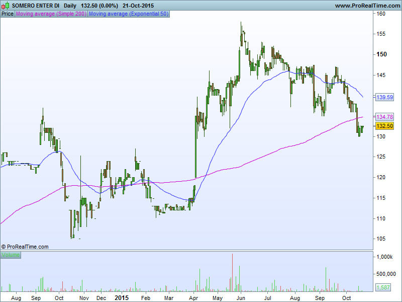Screen dimensions: 402x302
Task: Click the tallest red volume bar
Action: [232, 272]
